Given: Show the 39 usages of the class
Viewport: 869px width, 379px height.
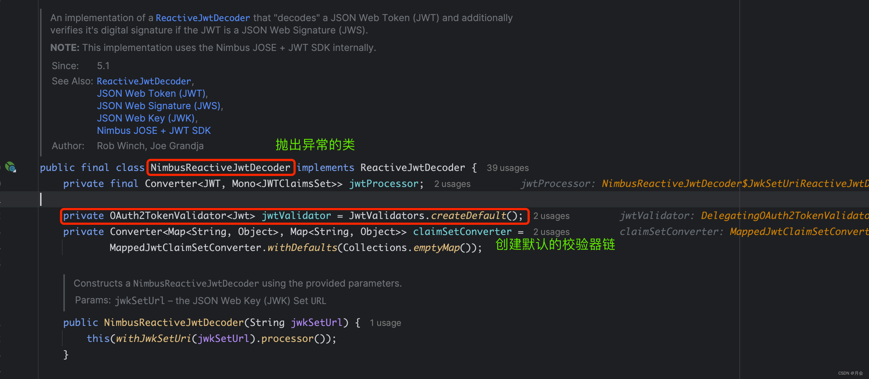Looking at the screenshot, I should (507, 168).
